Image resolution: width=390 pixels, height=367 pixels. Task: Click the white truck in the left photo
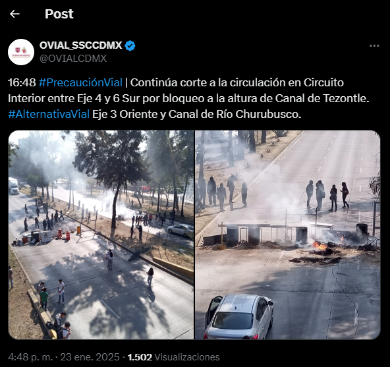point(13,186)
